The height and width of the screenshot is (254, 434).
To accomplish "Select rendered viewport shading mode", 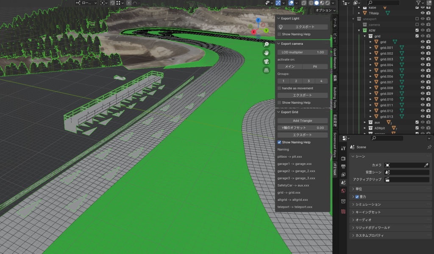I will coord(328,3).
